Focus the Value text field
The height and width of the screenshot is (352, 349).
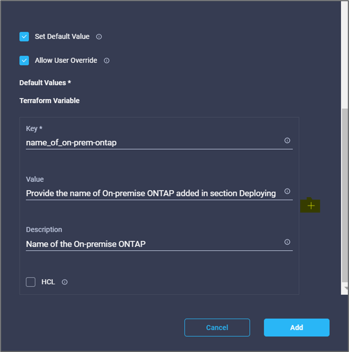(151, 193)
